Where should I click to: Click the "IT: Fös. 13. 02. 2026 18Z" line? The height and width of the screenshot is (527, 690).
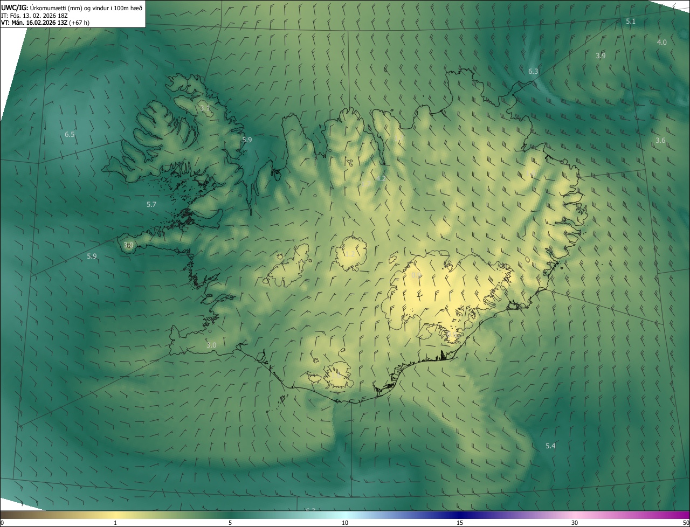pos(34,16)
